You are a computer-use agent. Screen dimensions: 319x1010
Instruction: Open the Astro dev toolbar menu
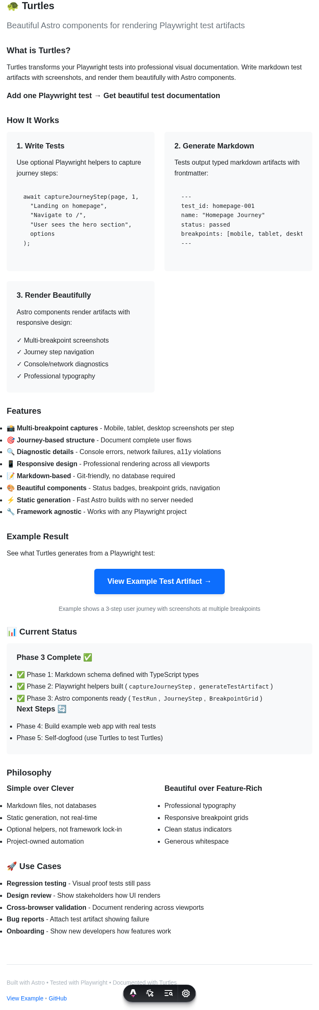coord(133,993)
